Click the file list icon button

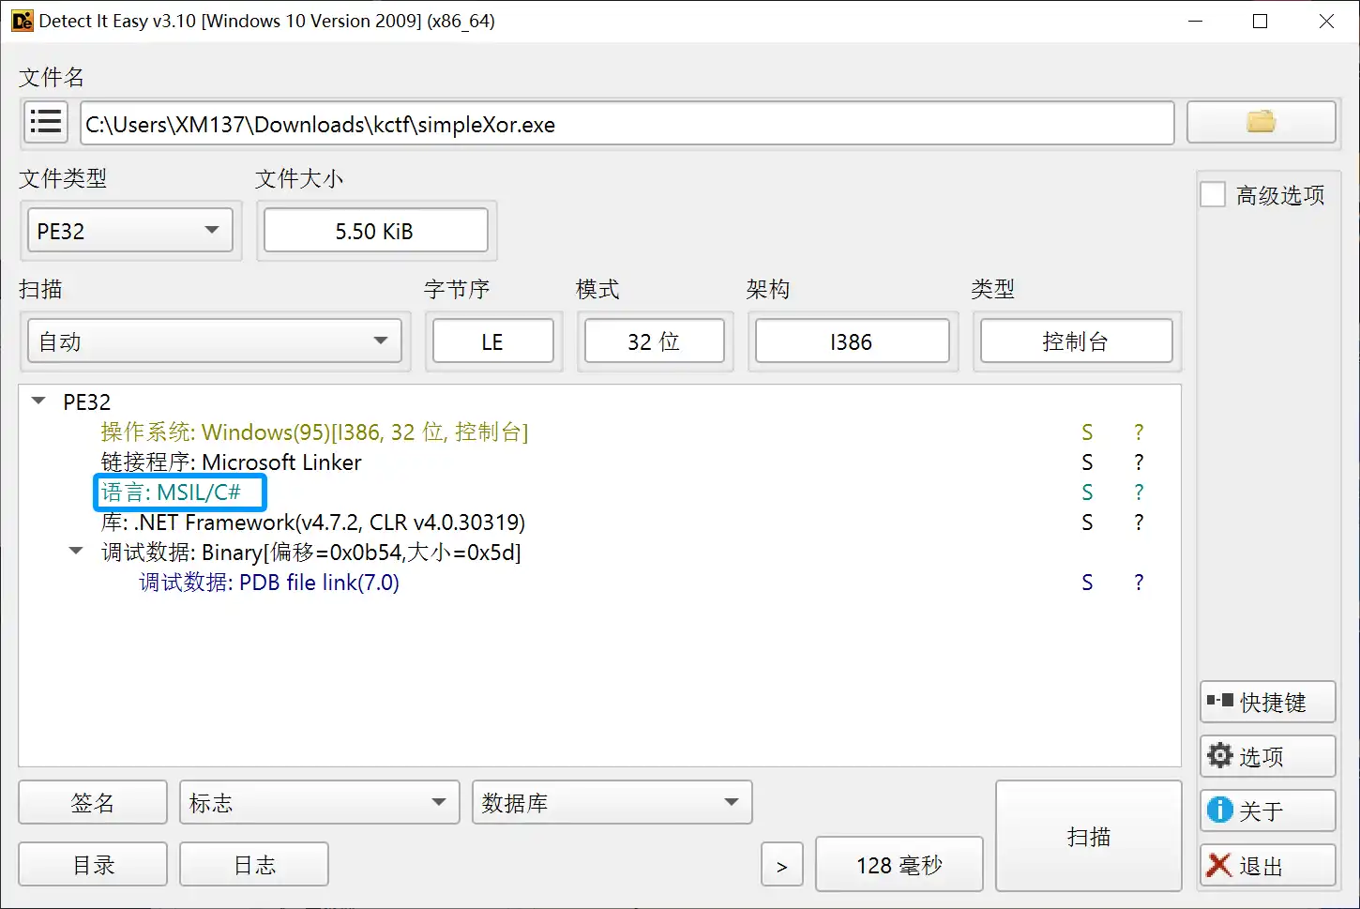click(45, 123)
